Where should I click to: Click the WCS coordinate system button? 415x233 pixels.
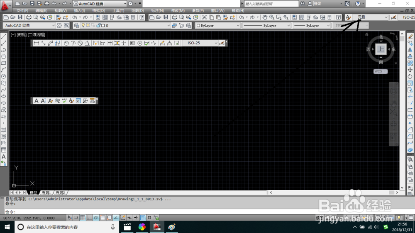tap(380, 71)
